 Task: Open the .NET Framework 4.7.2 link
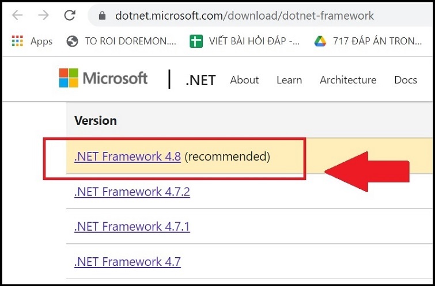tap(132, 192)
